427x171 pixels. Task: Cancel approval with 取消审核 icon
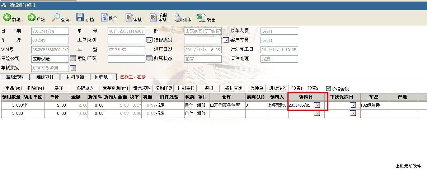pyautogui.click(x=154, y=18)
